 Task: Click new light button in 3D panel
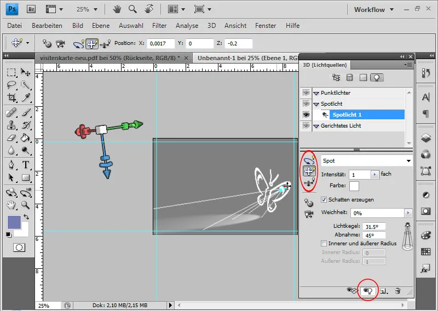383,291
